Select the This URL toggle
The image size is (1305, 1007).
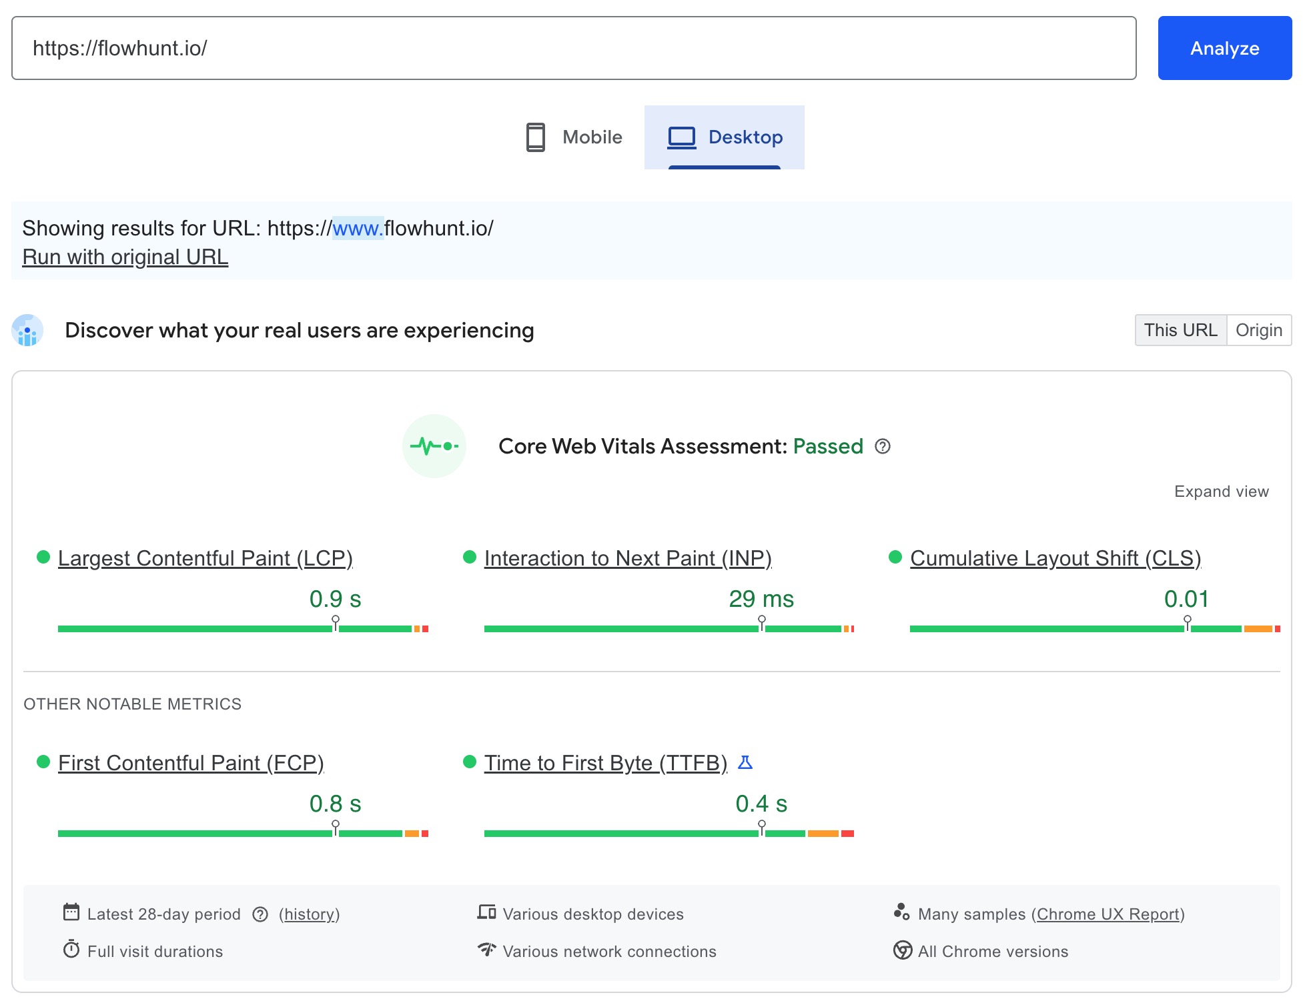1181,329
